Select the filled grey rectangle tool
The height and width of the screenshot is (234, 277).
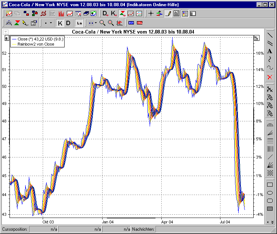(x=270, y=208)
